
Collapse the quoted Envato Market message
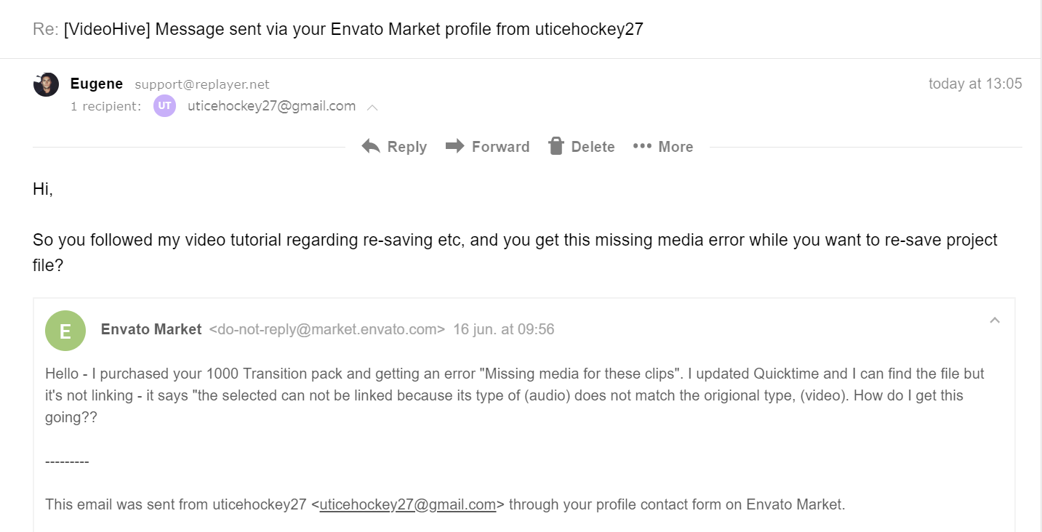pos(995,321)
